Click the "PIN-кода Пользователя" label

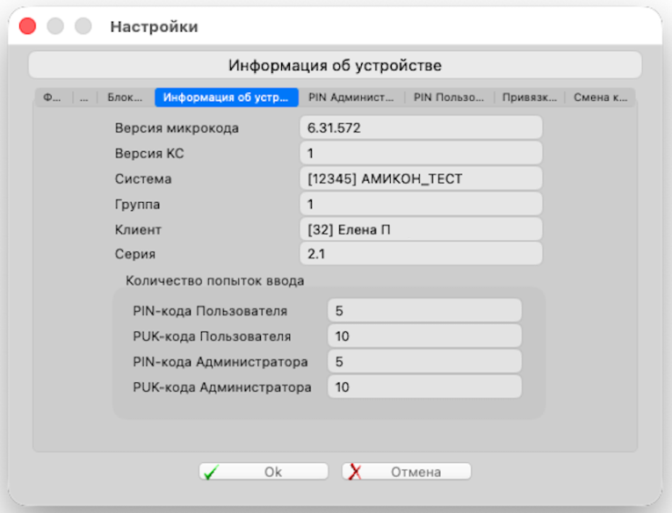(210, 311)
